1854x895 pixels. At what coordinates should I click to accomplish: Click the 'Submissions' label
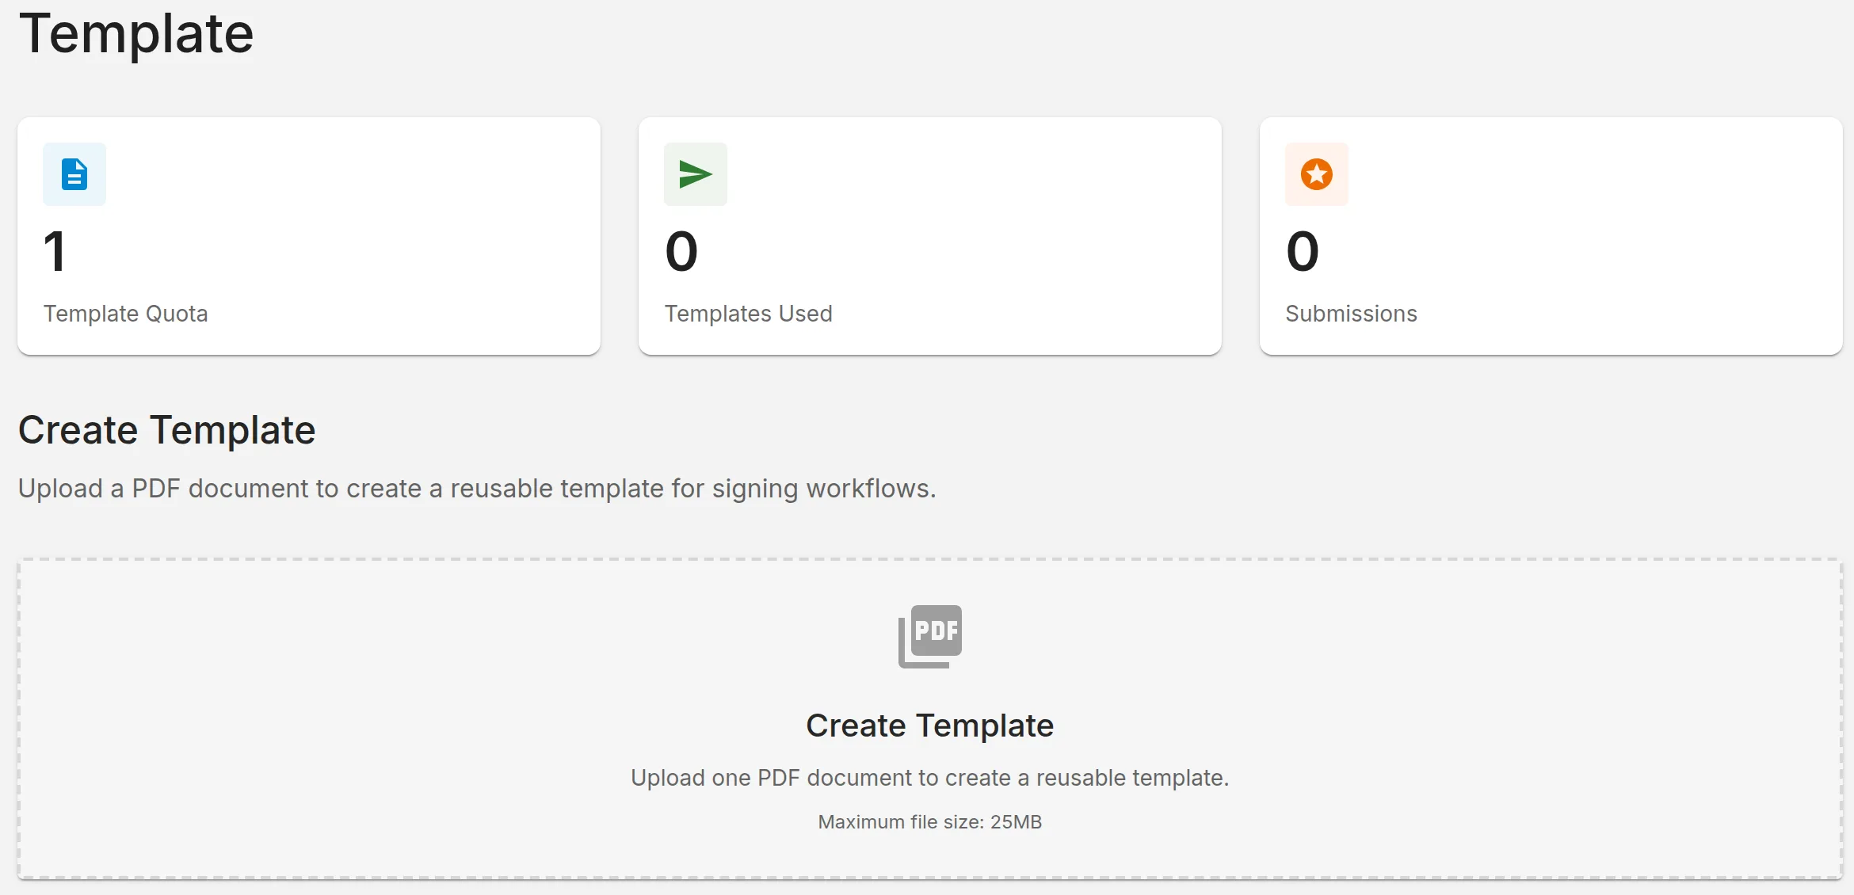pyautogui.click(x=1352, y=314)
